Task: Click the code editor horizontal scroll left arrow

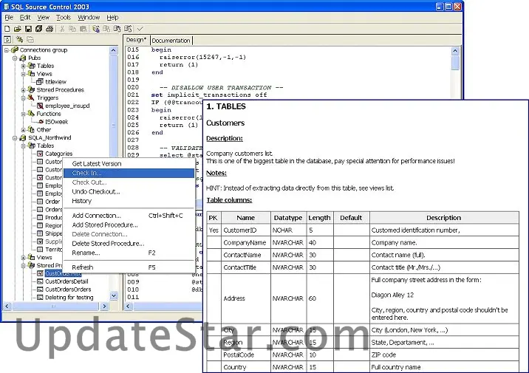Action: click(x=128, y=307)
